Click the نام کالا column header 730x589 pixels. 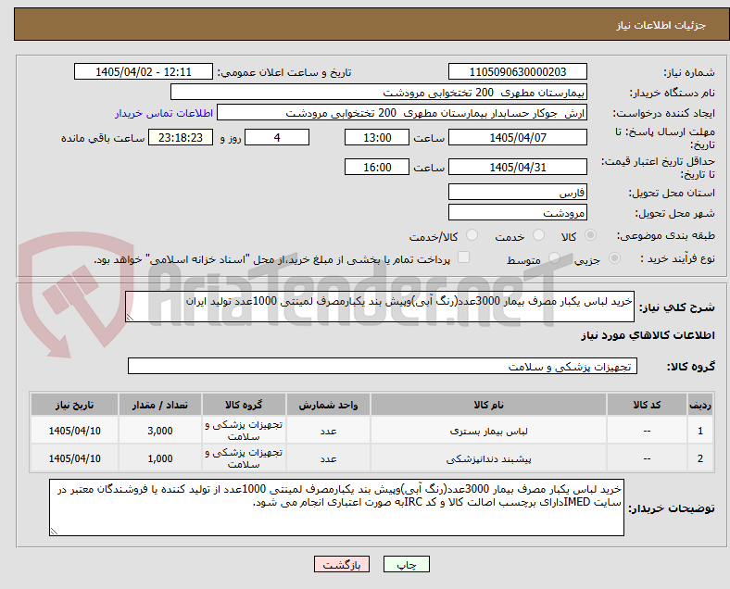[x=488, y=405]
